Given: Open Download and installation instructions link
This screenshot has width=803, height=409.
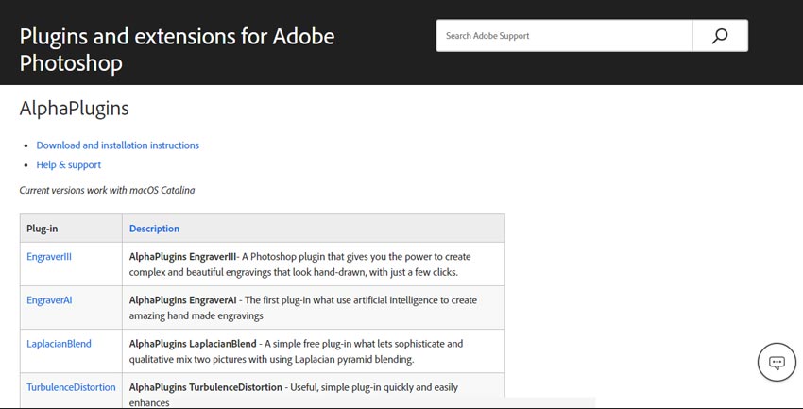Looking at the screenshot, I should point(117,145).
